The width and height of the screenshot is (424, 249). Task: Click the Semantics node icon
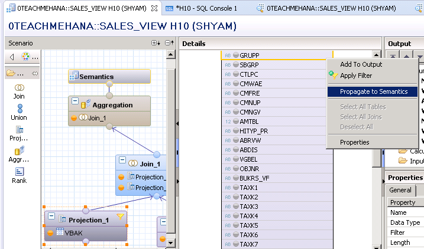(x=74, y=76)
